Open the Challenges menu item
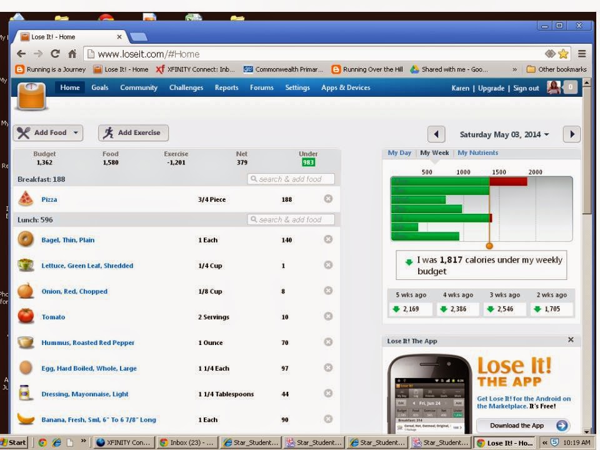This screenshot has width=600, height=450. coord(186,87)
